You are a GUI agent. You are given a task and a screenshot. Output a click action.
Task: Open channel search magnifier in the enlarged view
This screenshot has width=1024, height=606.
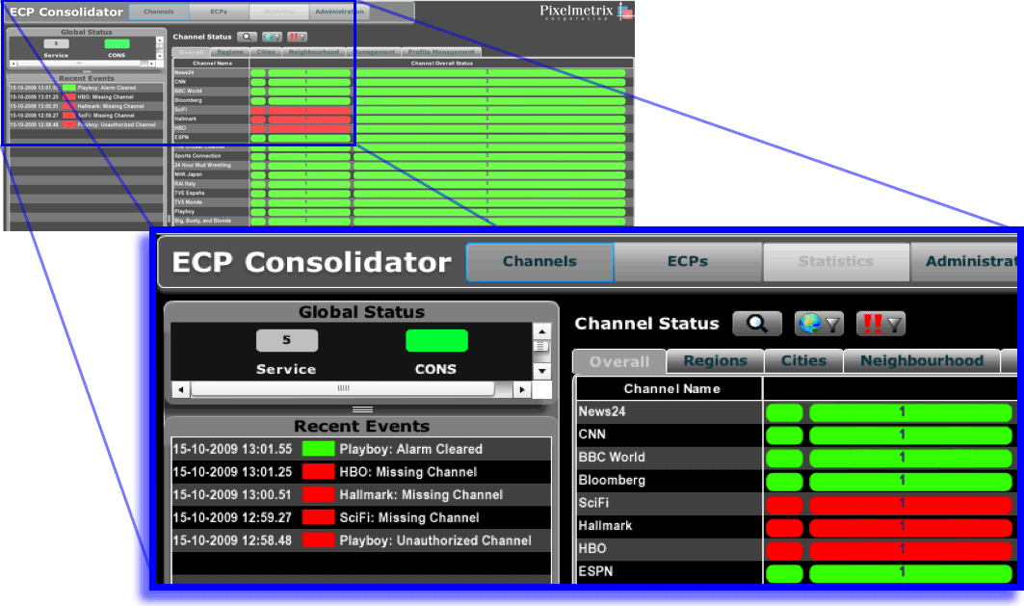(x=757, y=324)
